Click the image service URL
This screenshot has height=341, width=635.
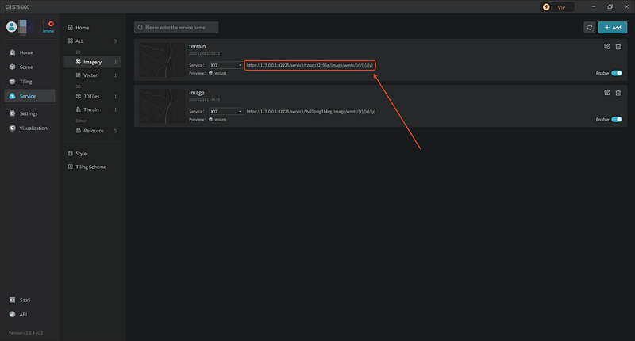pyautogui.click(x=311, y=111)
